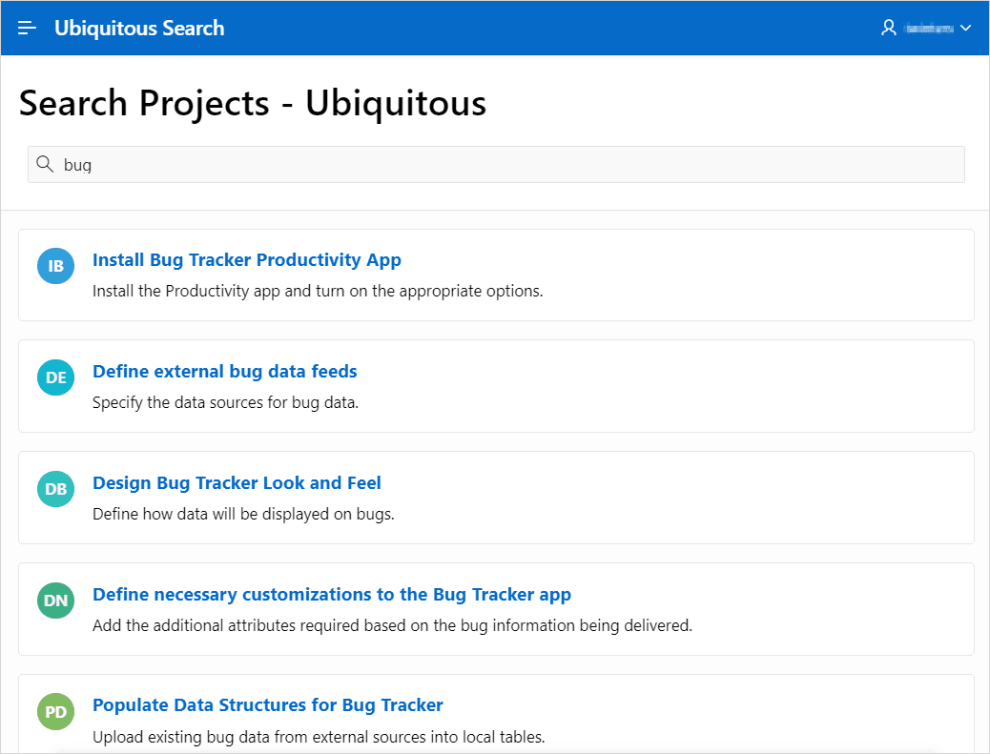Image resolution: width=990 pixels, height=754 pixels.
Task: Open Populate Data Structures for Bug Tracker
Action: coord(267,705)
